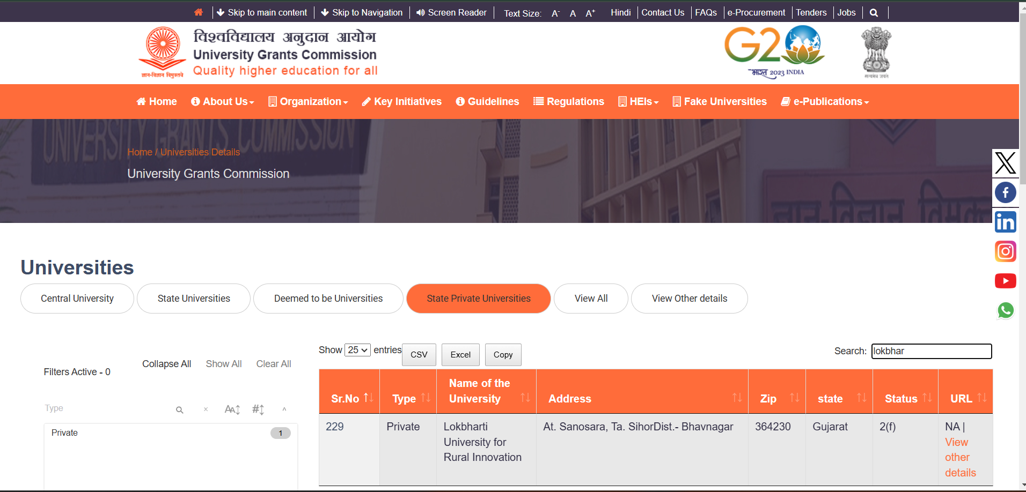
Task: Select the Private filter option row
Action: tap(171, 433)
